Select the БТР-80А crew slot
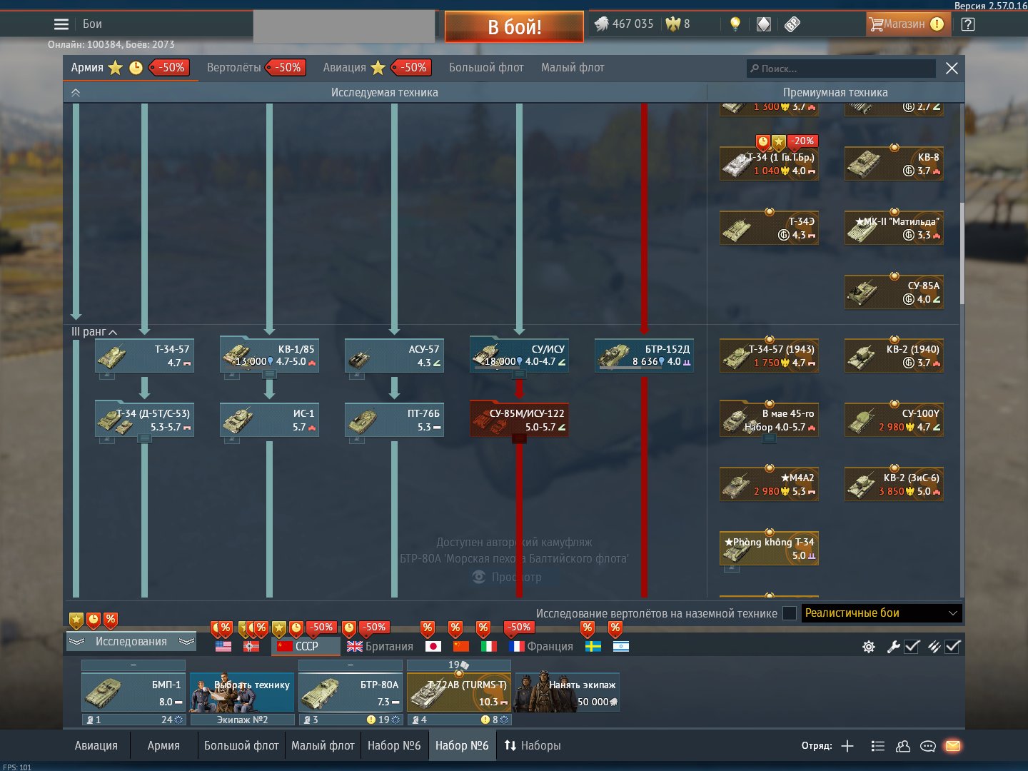This screenshot has width=1028, height=771. coord(351,692)
